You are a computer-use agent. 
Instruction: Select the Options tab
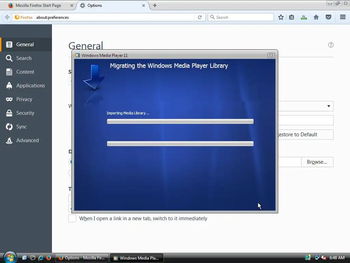[x=112, y=5]
